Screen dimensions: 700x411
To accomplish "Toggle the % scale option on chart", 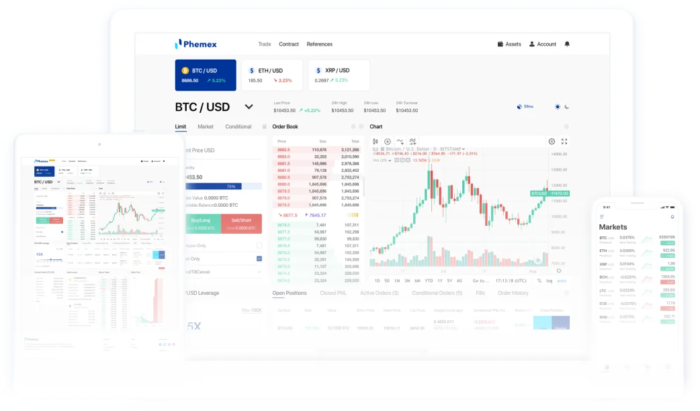I will [539, 281].
